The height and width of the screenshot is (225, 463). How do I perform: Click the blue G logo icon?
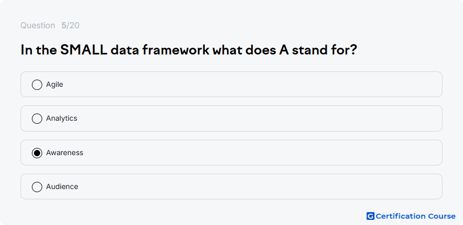pos(370,216)
